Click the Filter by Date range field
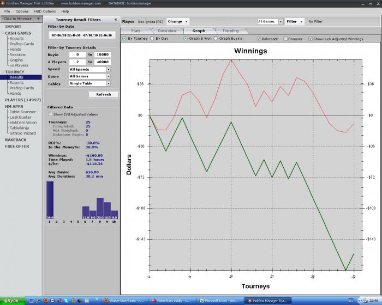Image resolution: width=382 pixels, height=305 pixels. click(x=81, y=35)
